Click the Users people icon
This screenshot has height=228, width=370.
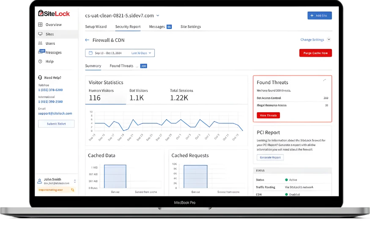[x=41, y=43]
